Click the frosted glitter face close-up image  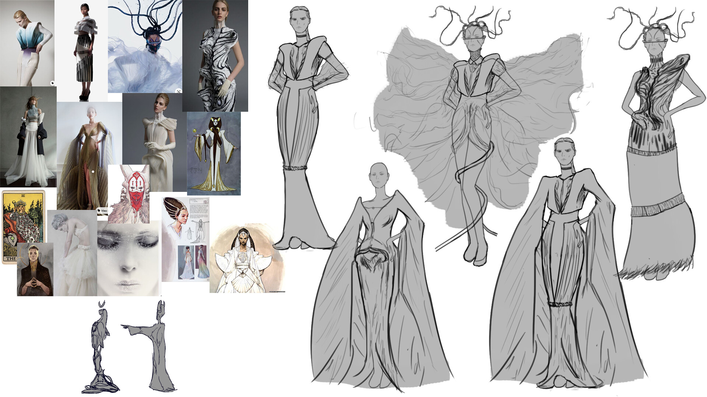pyautogui.click(x=129, y=258)
